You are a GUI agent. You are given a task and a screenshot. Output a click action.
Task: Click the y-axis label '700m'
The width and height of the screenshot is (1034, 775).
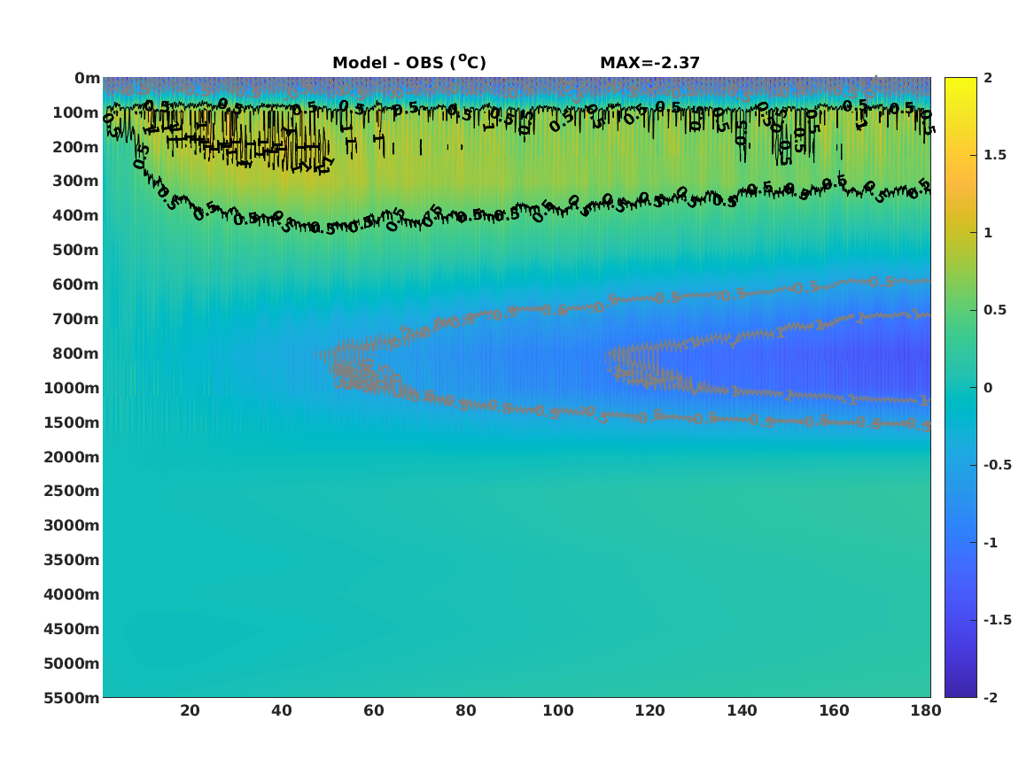click(76, 319)
